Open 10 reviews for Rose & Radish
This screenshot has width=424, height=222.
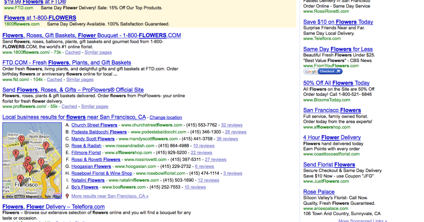click(204, 146)
